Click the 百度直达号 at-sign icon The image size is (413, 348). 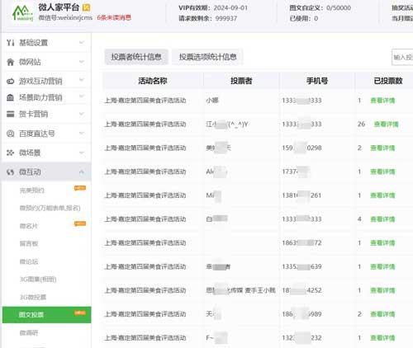click(x=10, y=134)
